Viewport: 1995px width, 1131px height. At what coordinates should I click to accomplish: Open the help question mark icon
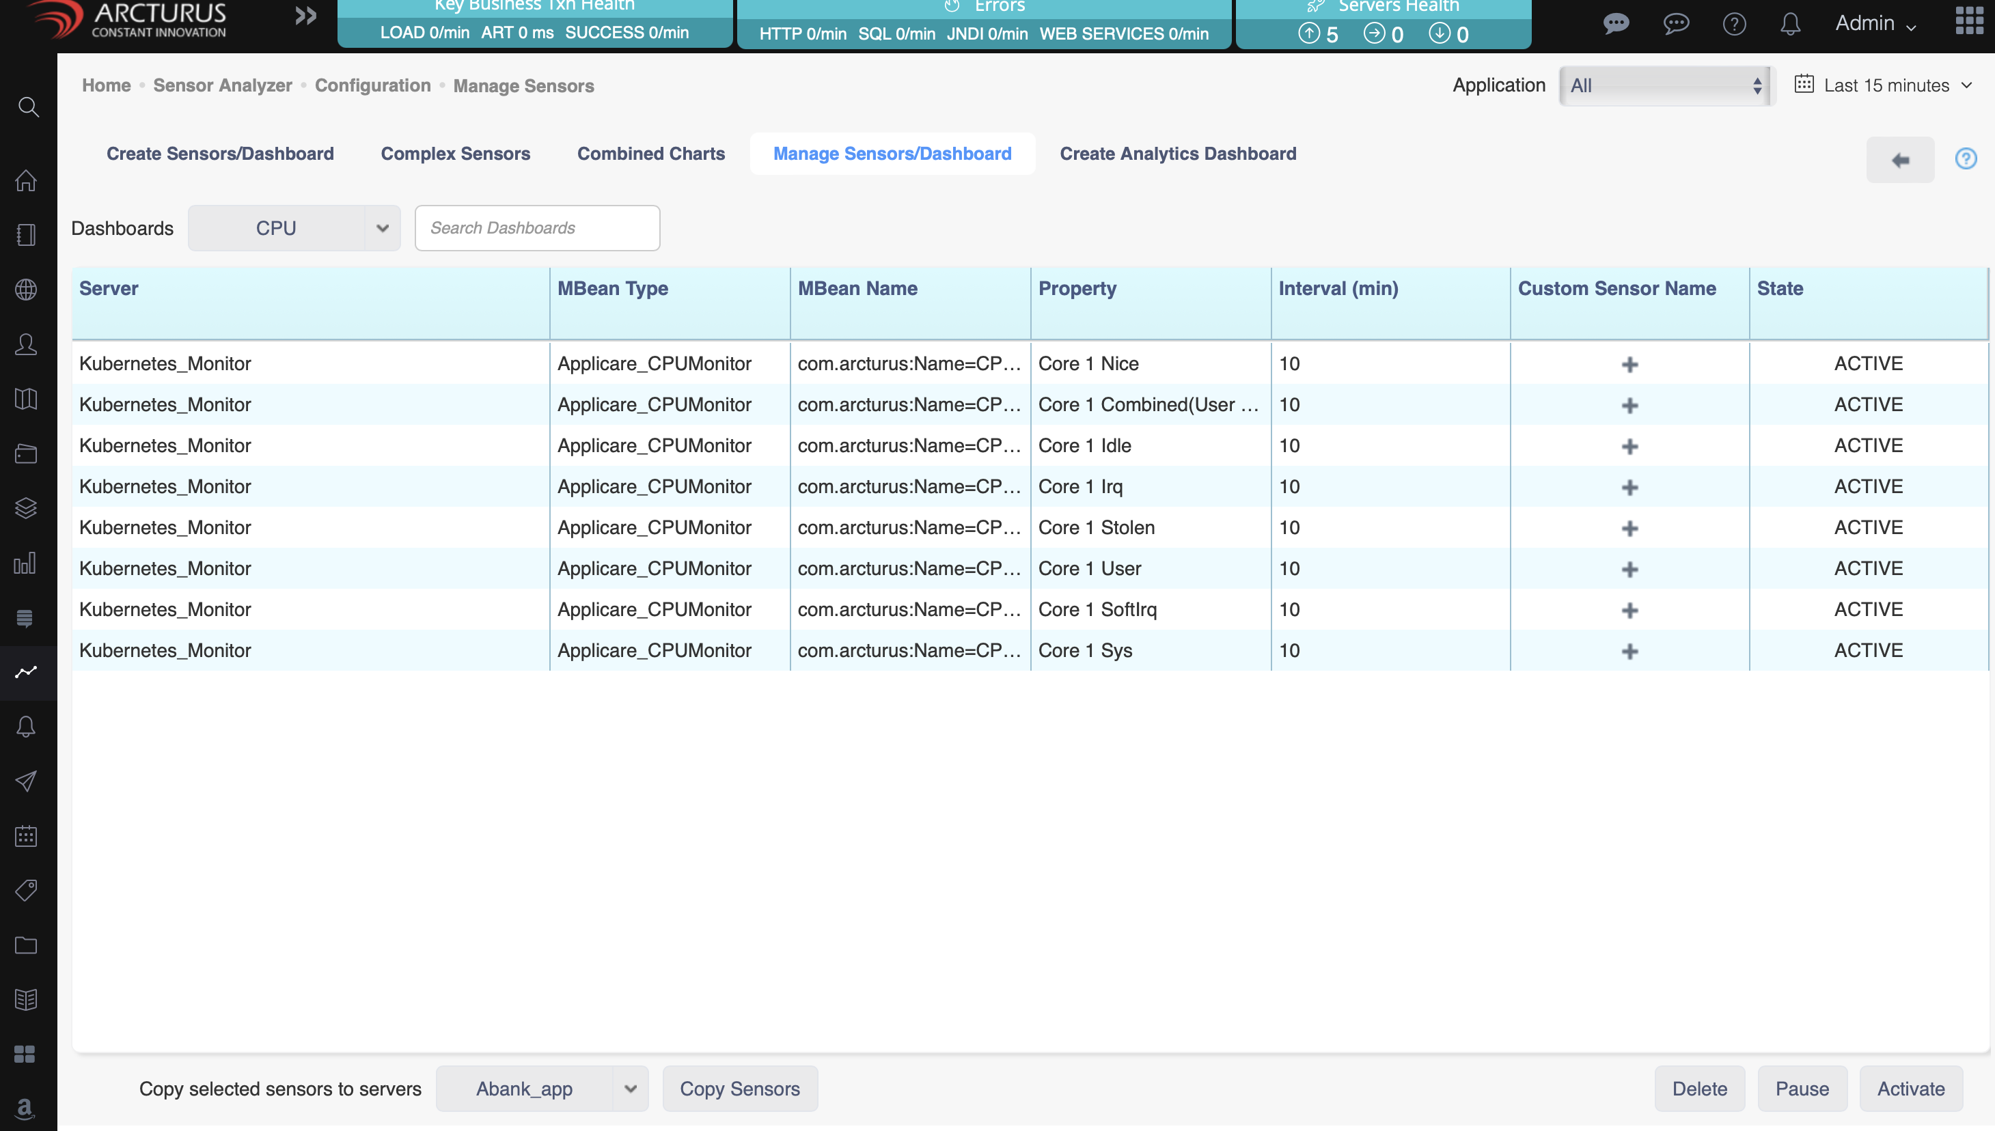(1734, 23)
